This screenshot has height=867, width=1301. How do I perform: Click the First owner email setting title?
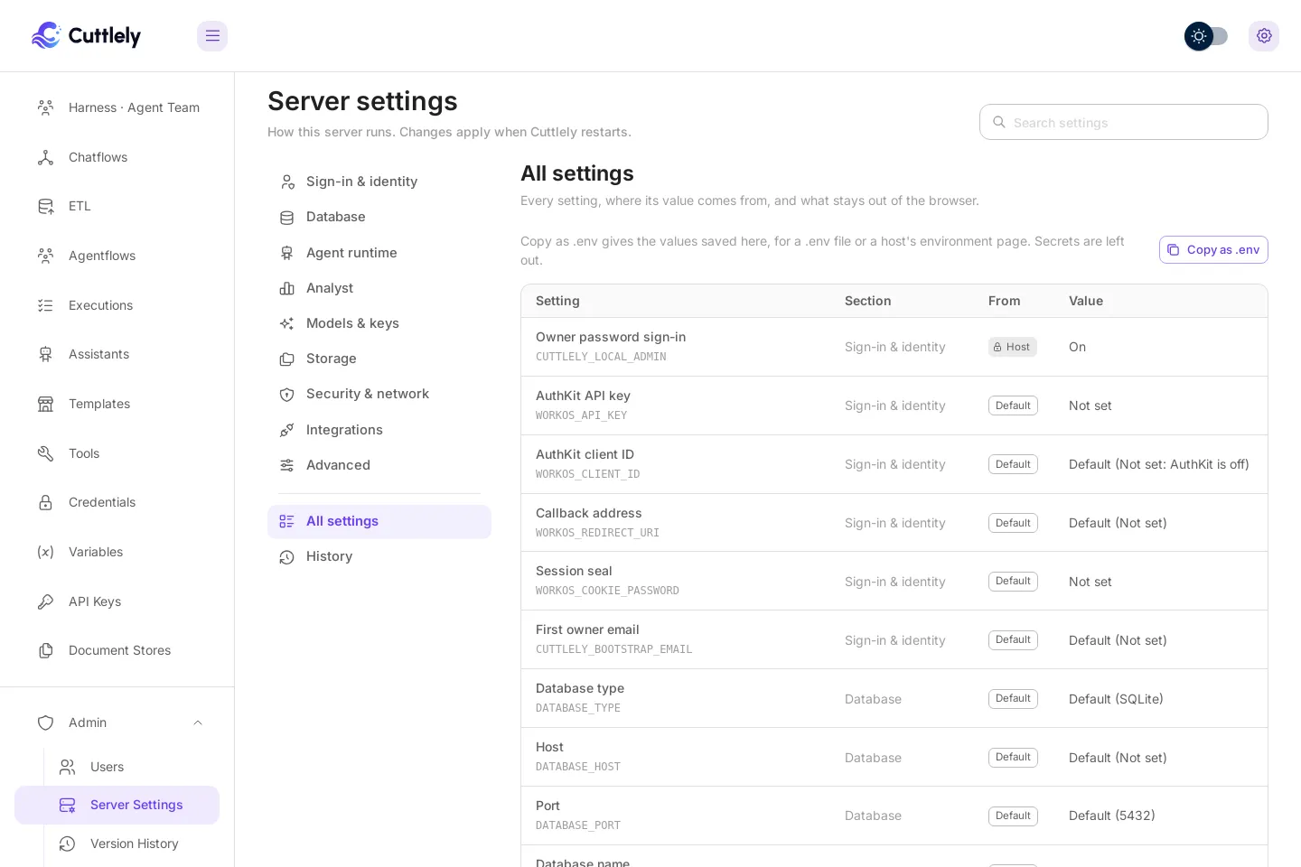click(587, 629)
